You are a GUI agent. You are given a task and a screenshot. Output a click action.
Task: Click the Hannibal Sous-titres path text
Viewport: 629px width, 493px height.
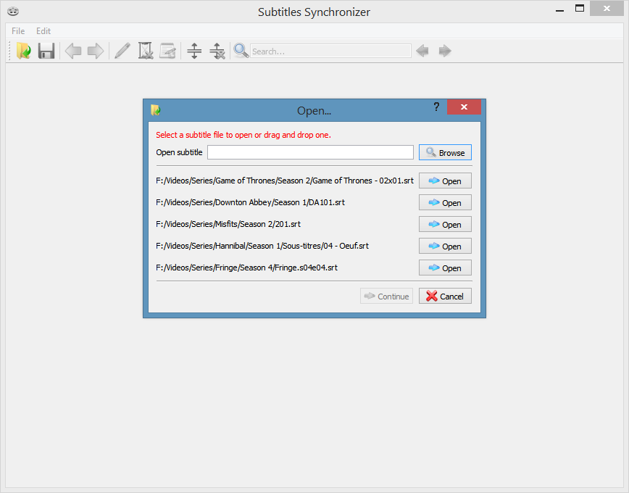coord(262,246)
